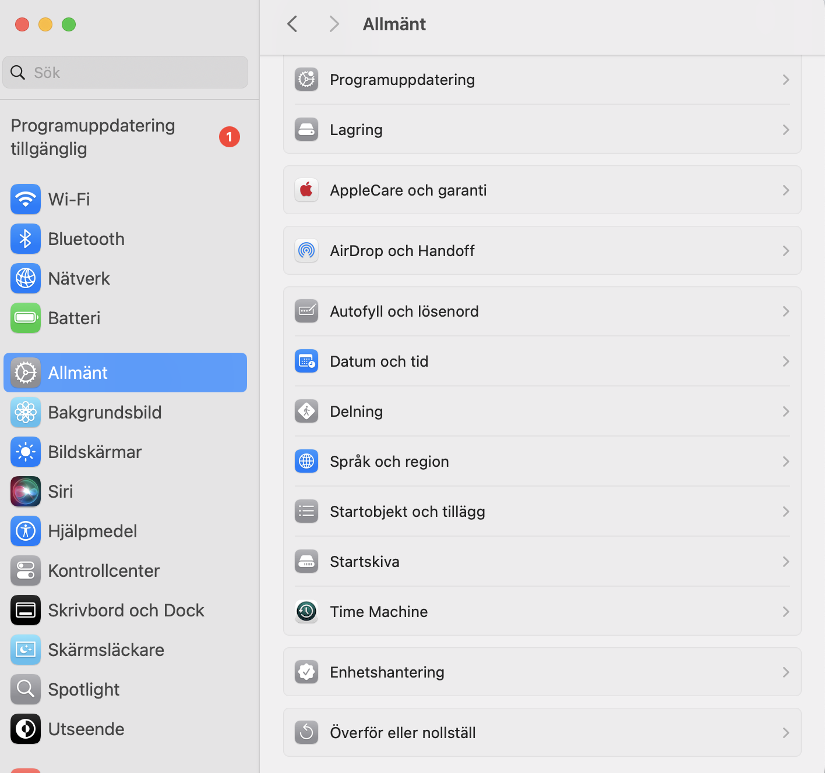Click the Delning sharing icon
Viewport: 825px width, 773px height.
(x=306, y=411)
